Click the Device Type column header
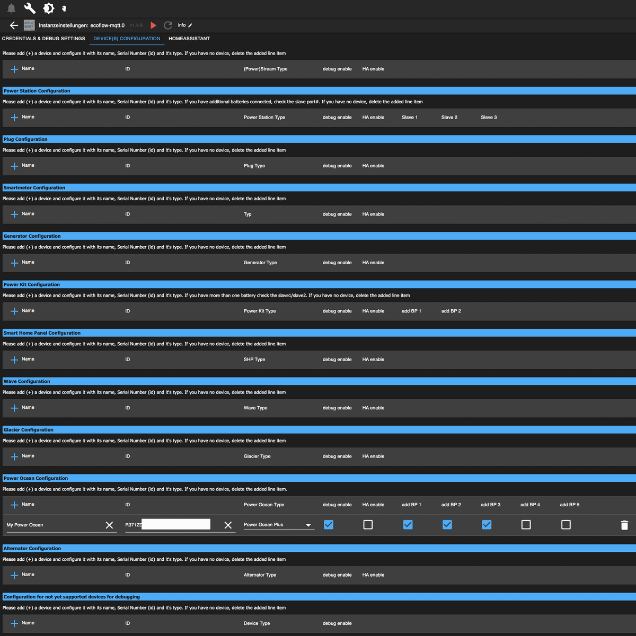This screenshot has height=636, width=636. pyautogui.click(x=257, y=624)
